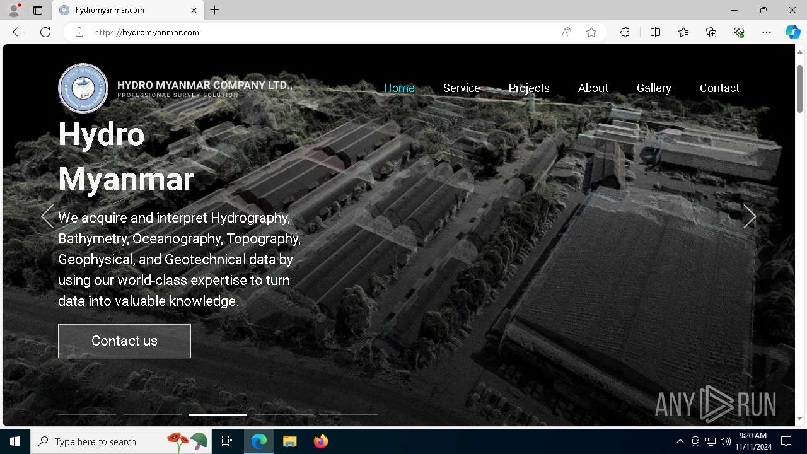Refresh the current page

coord(45,32)
